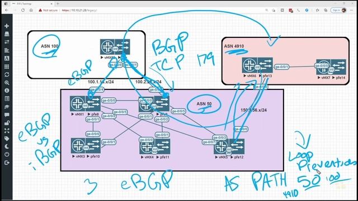The image size is (358, 201).
Task: Click the Fullscreen arrows sidebar icon
Action: click(x=7, y=131)
